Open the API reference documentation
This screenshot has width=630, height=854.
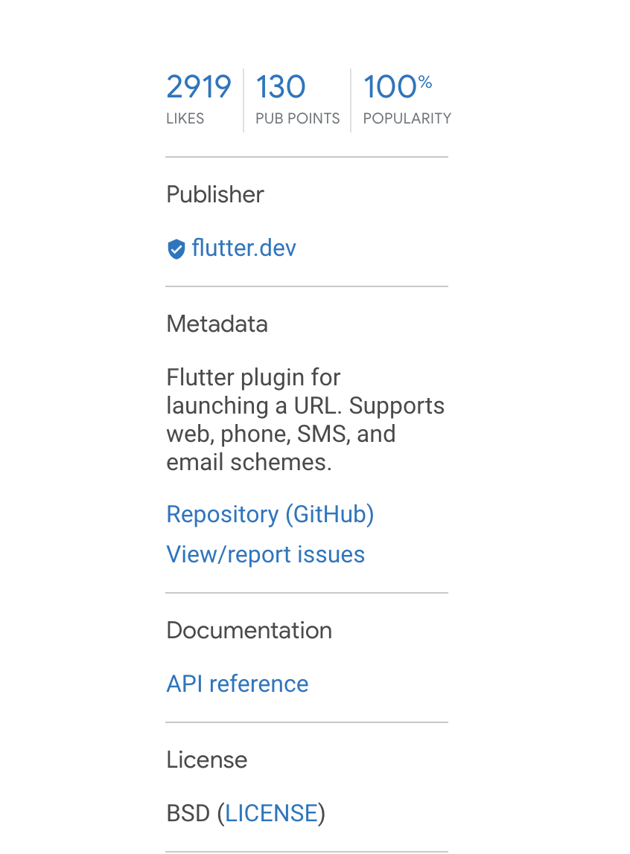pos(237,684)
